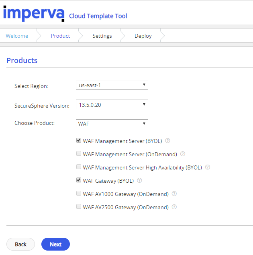Click the Back button
The height and width of the screenshot is (255, 253).
(x=20, y=244)
